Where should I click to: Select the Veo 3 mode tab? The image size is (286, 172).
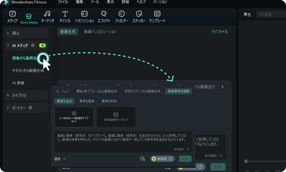[x=65, y=91]
